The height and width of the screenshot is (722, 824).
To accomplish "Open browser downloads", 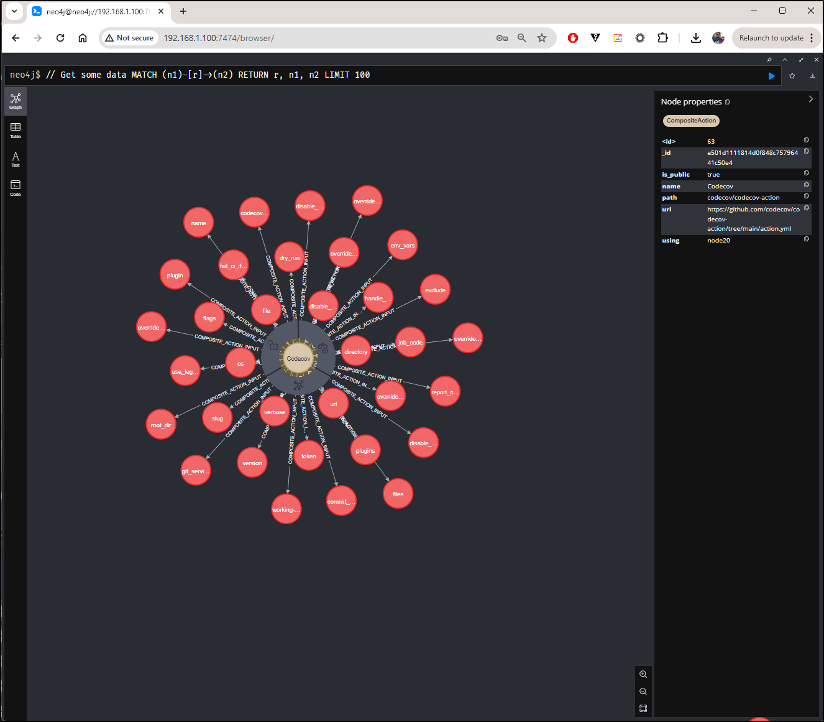I will 696,38.
